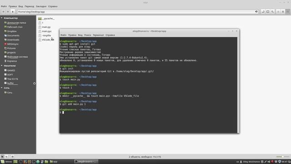Open the volume control in the tray
The width and height of the screenshot is (291, 164).
(269, 162)
